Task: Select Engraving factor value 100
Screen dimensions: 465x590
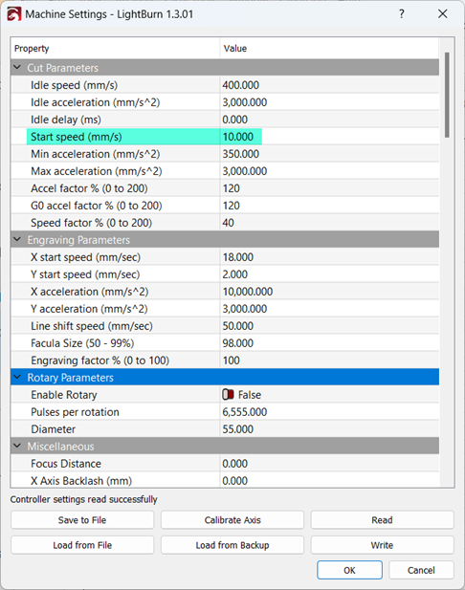Action: [232, 361]
